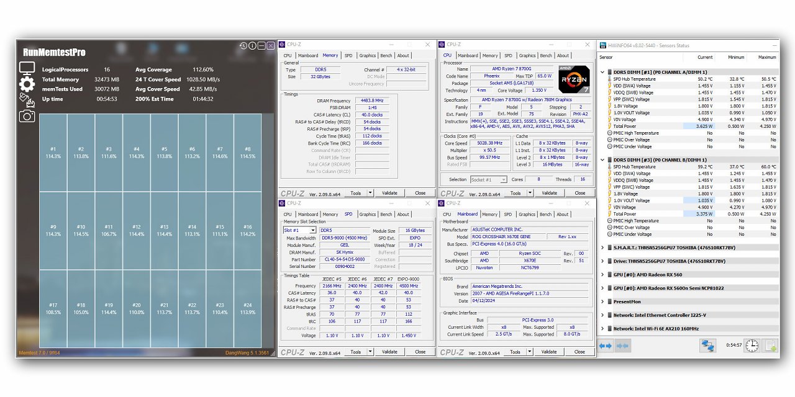The image size is (795, 397).
Task: Open Tools dropdown arrow in CPU-Z Memory window
Action: 371,193
